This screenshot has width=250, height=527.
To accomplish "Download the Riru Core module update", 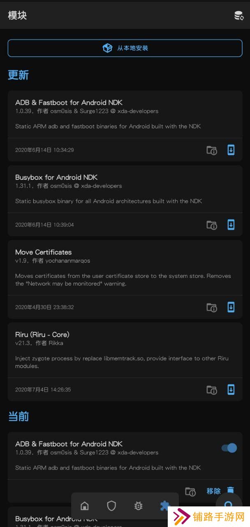I will tap(231, 389).
